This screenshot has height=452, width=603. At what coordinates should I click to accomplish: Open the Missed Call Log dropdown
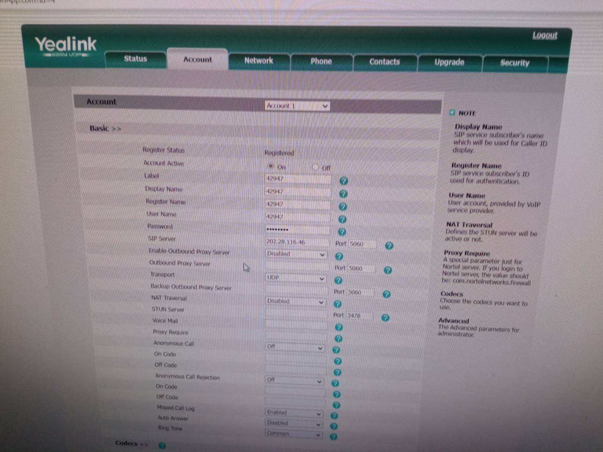click(294, 412)
